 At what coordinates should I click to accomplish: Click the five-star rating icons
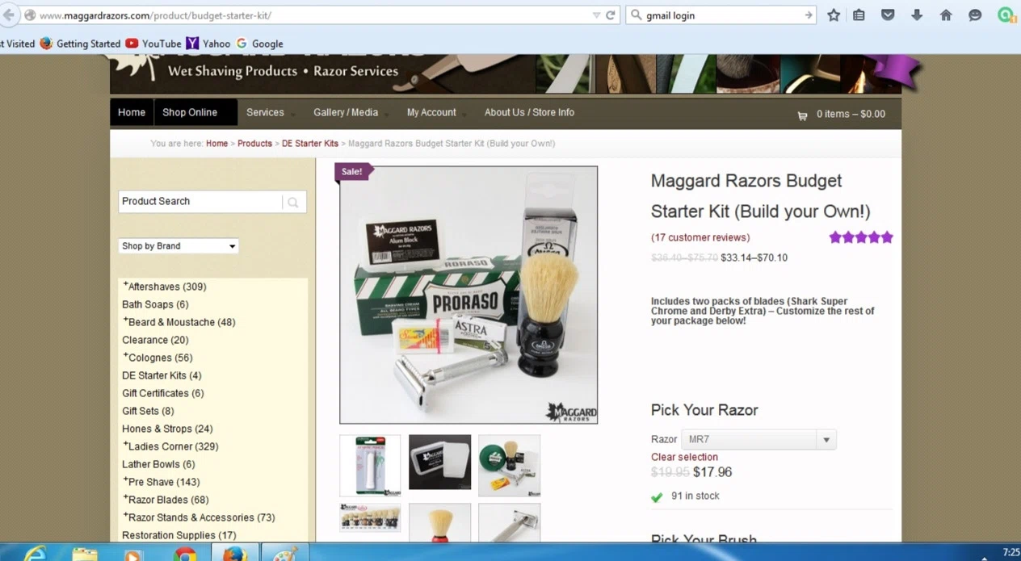[861, 237]
